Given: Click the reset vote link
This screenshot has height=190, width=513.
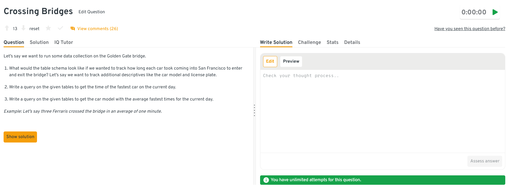Looking at the screenshot, I should (x=34, y=29).
